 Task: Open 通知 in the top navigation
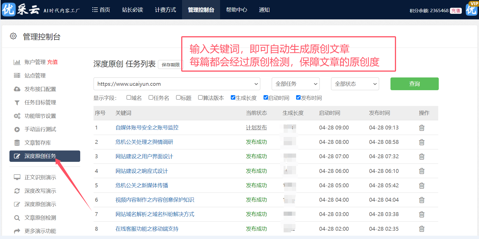click(264, 10)
